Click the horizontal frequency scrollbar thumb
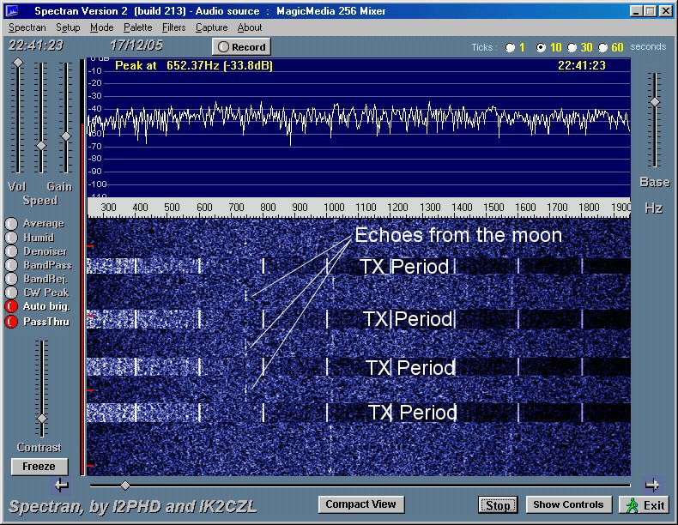Viewport: 678px width, 525px height. tap(125, 486)
